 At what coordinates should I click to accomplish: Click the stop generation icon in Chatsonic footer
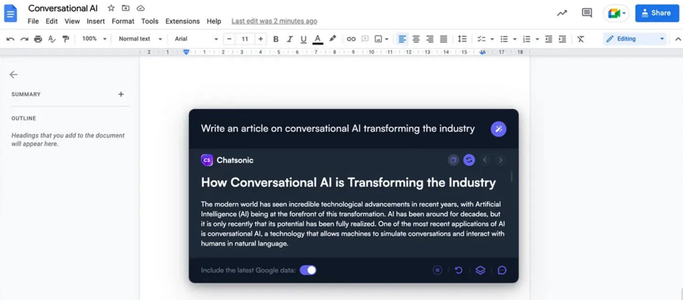coord(437,270)
